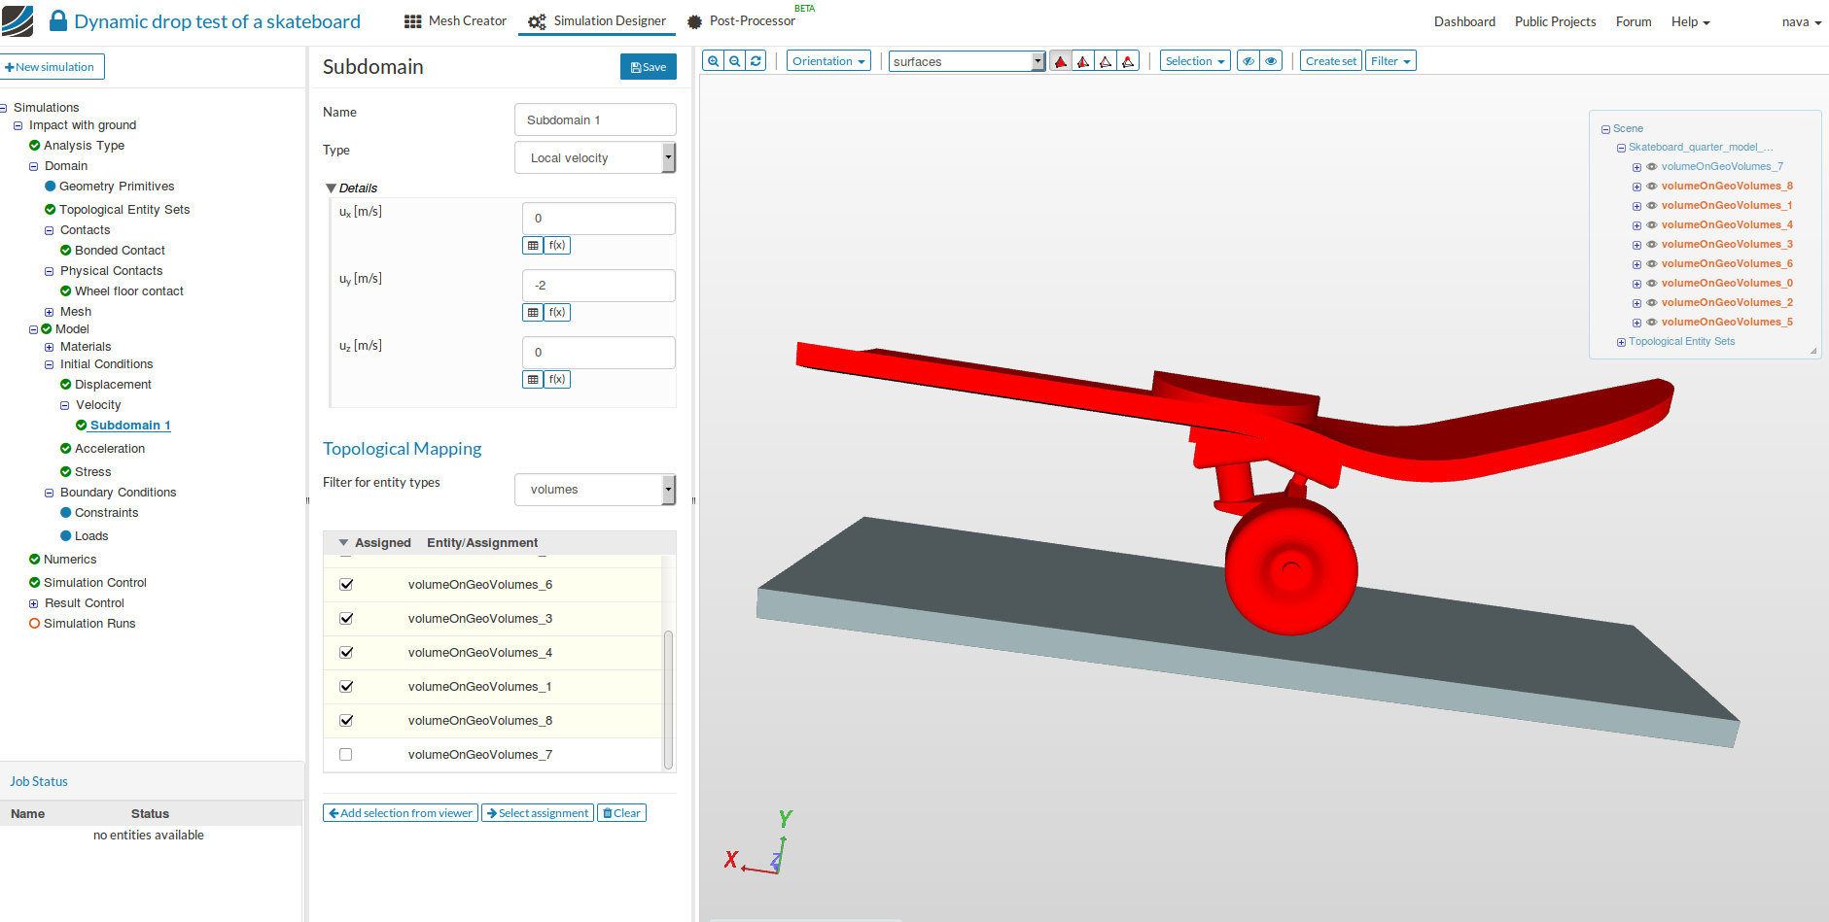1829x922 pixels.
Task: Reset the view with the refresh icon
Action: (x=756, y=61)
